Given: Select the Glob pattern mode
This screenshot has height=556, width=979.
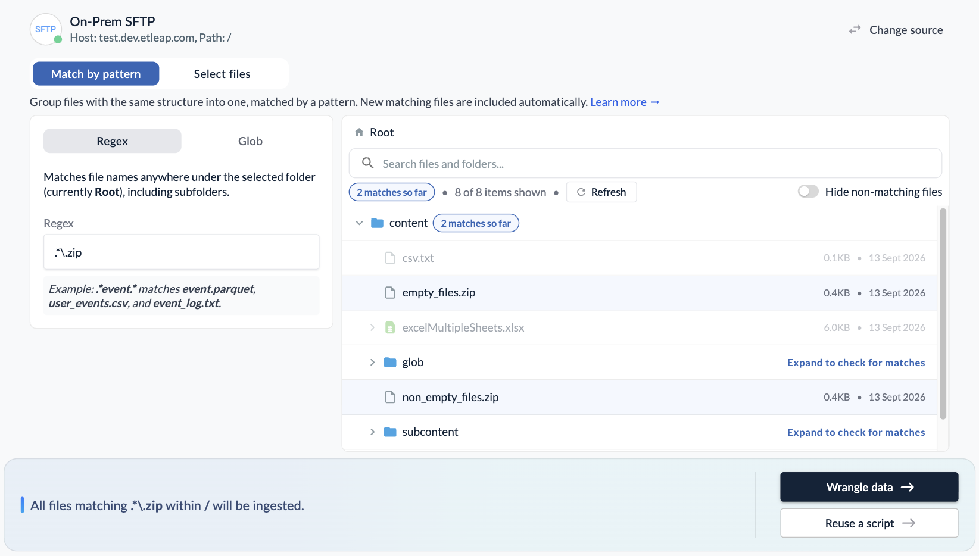Looking at the screenshot, I should [250, 141].
